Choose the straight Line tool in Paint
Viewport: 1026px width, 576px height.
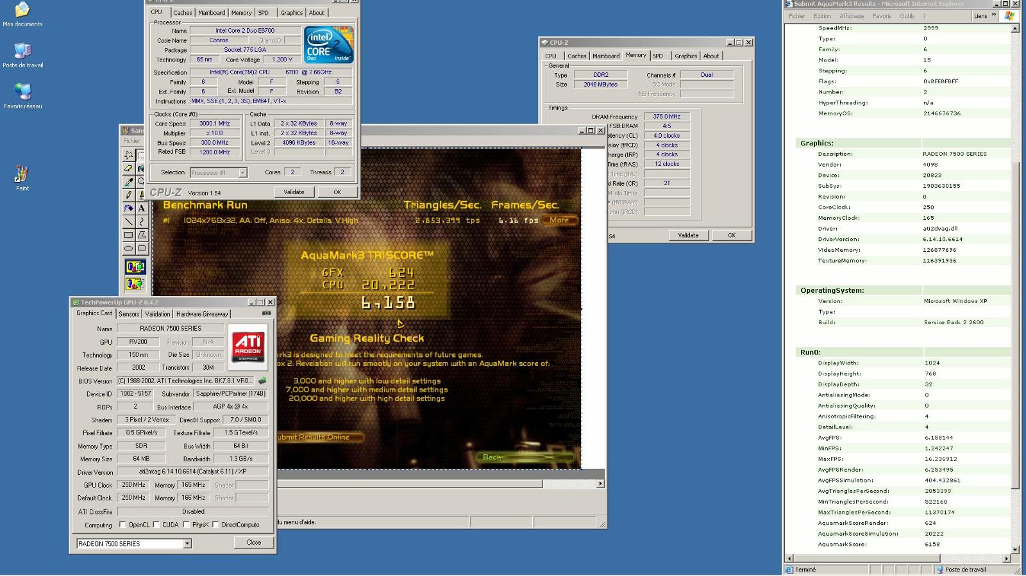point(129,222)
